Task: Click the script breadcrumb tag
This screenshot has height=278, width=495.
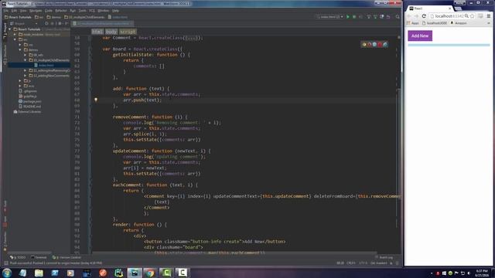Action: click(x=128, y=32)
